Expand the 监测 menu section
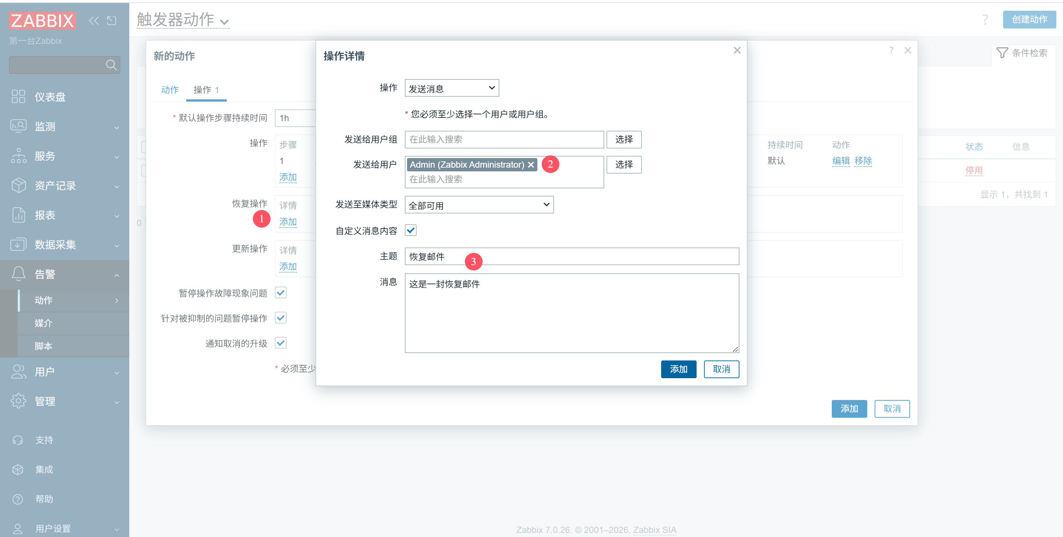The width and height of the screenshot is (1063, 537). 117,127
